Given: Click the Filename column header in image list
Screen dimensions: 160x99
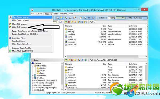Looking at the screenshot, I should click(69, 26).
